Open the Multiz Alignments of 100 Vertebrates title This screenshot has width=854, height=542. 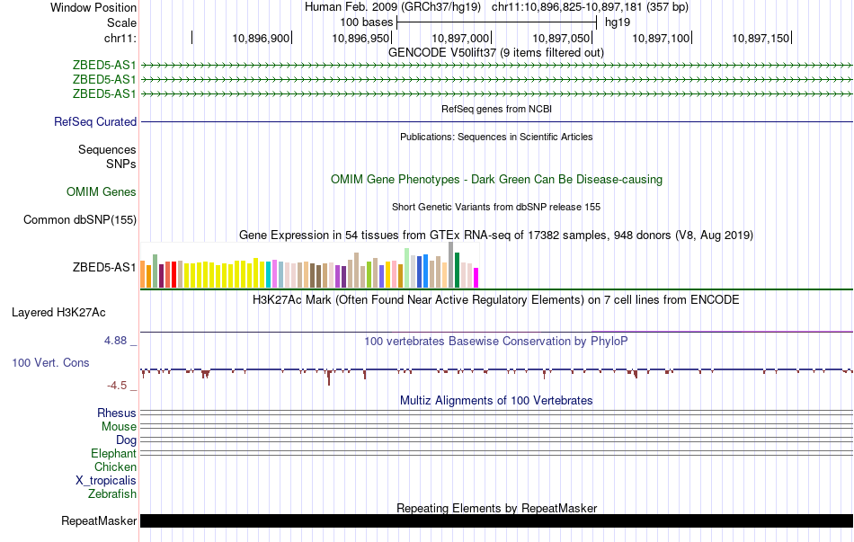click(x=496, y=400)
